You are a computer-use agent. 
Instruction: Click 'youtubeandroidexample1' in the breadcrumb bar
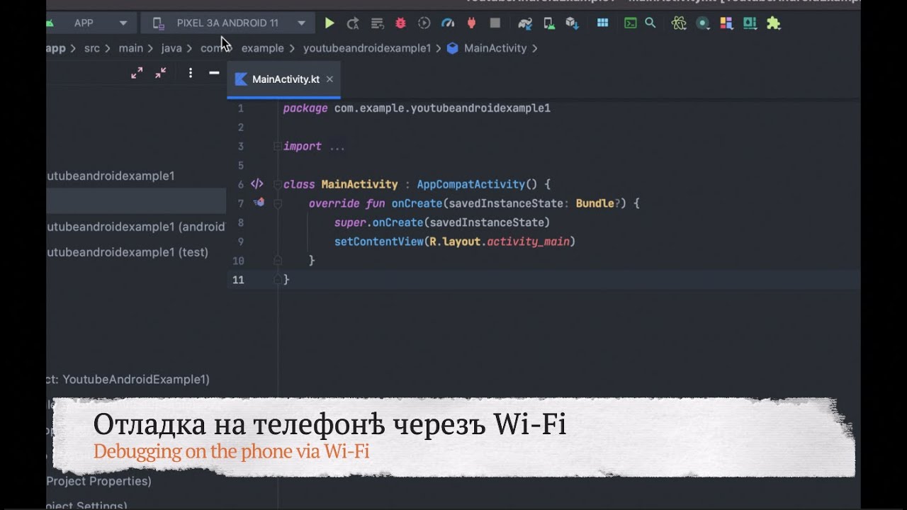[x=367, y=48]
